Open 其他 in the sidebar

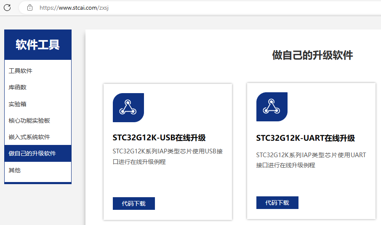click(15, 170)
